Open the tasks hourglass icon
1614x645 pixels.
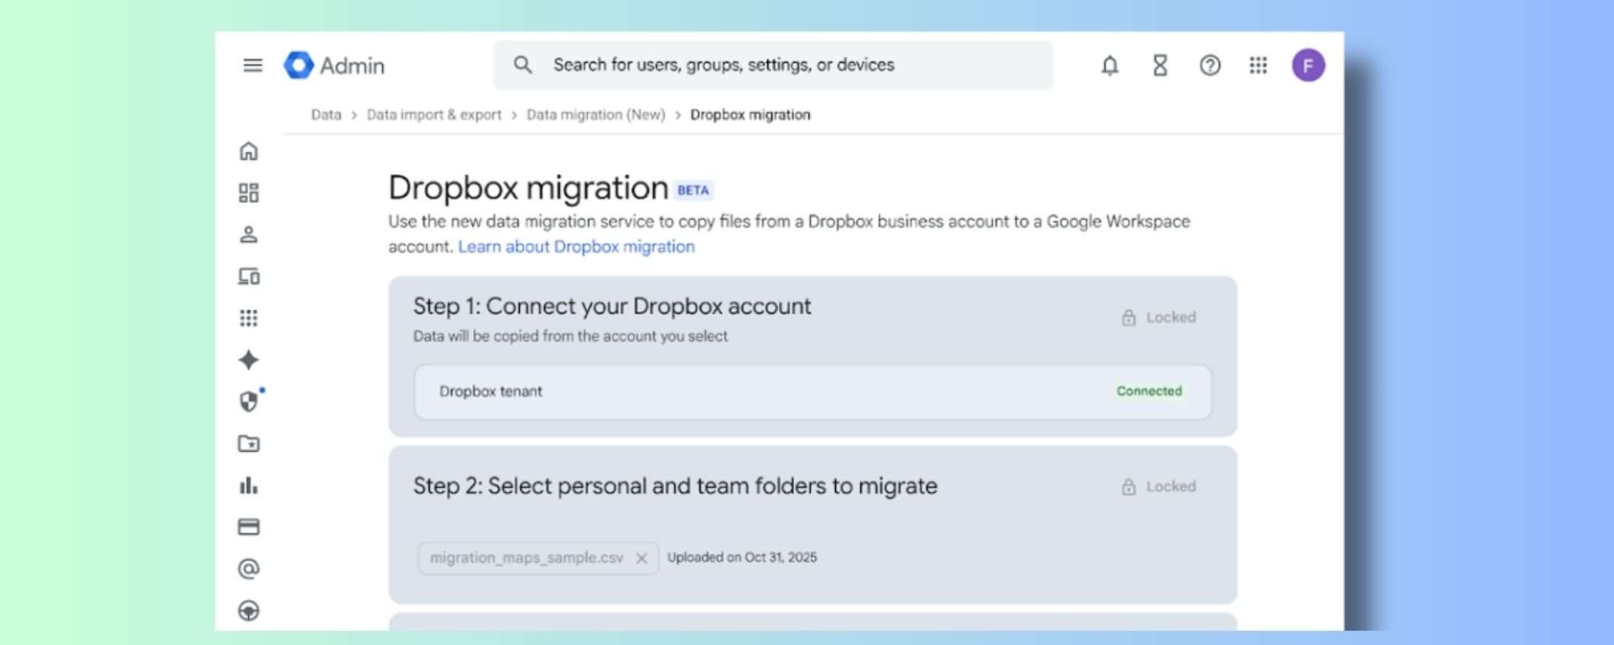pyautogui.click(x=1159, y=66)
